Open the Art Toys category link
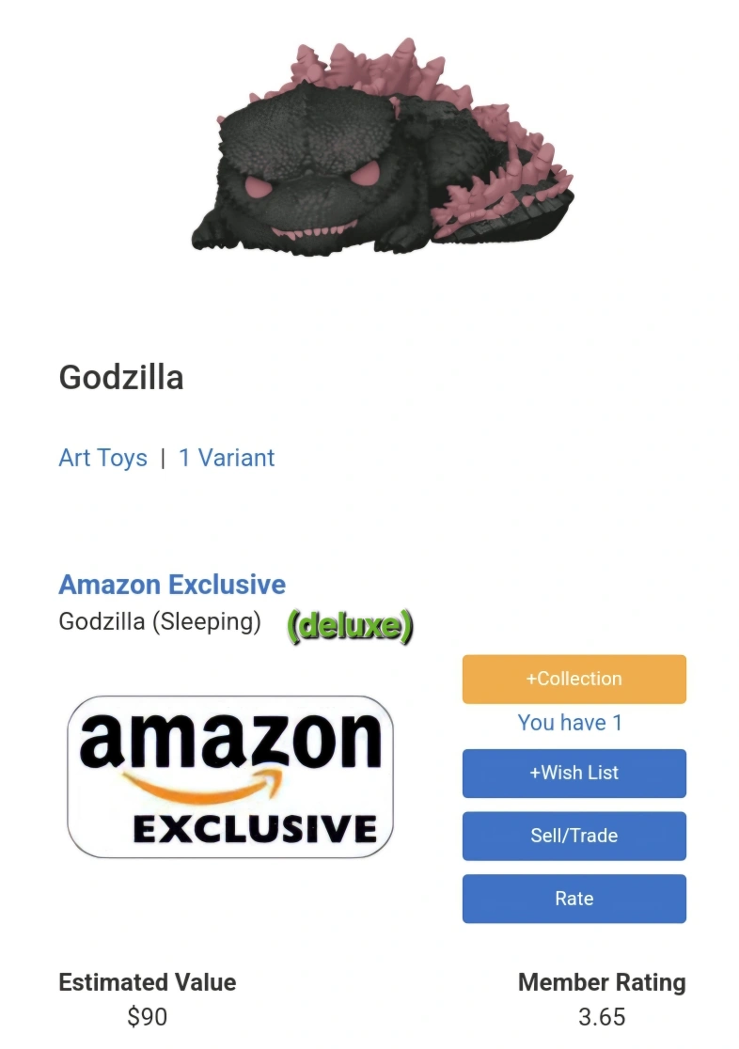The image size is (739, 1049). coord(103,459)
